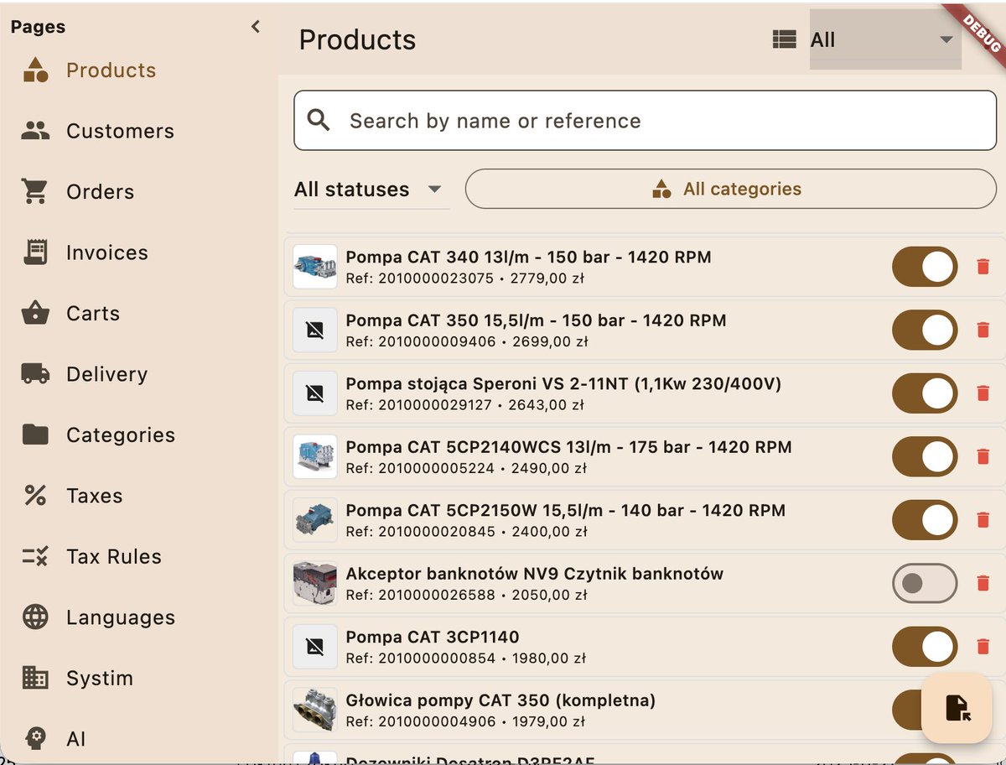Screen dimensions: 1006x765
Task: Click the All categories button
Action: click(731, 189)
